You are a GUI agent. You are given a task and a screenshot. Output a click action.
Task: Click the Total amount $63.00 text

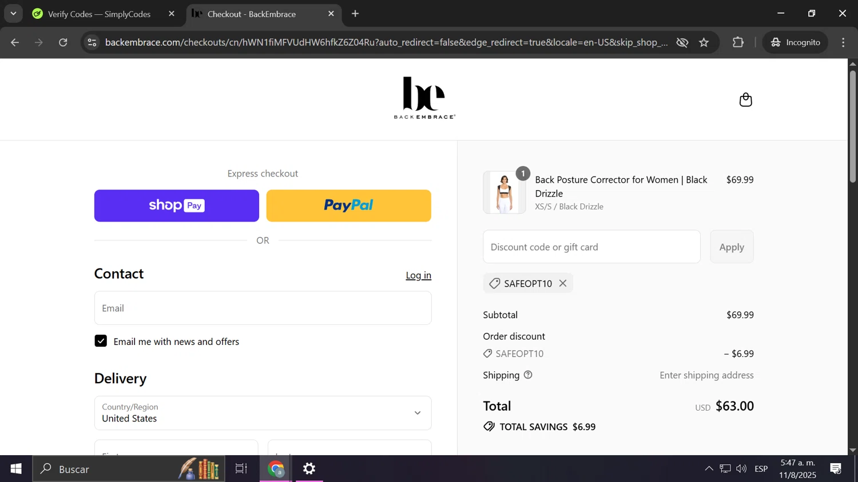coord(734,406)
